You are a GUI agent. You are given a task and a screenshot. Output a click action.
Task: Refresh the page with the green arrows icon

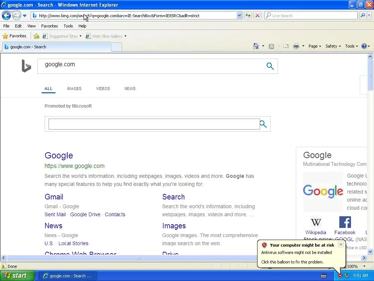pyautogui.click(x=248, y=15)
